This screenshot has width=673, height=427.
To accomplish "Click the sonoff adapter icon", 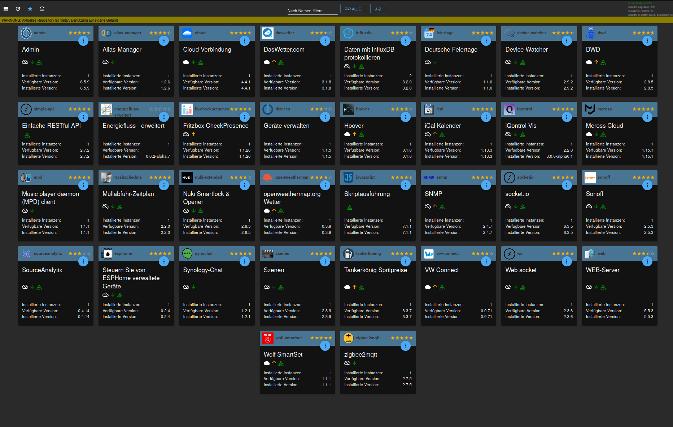I will pos(590,177).
